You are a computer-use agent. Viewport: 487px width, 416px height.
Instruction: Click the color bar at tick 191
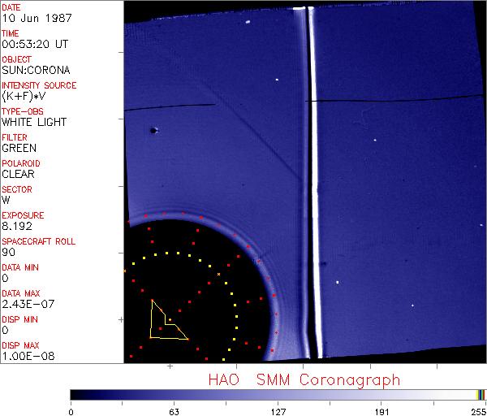381,395
